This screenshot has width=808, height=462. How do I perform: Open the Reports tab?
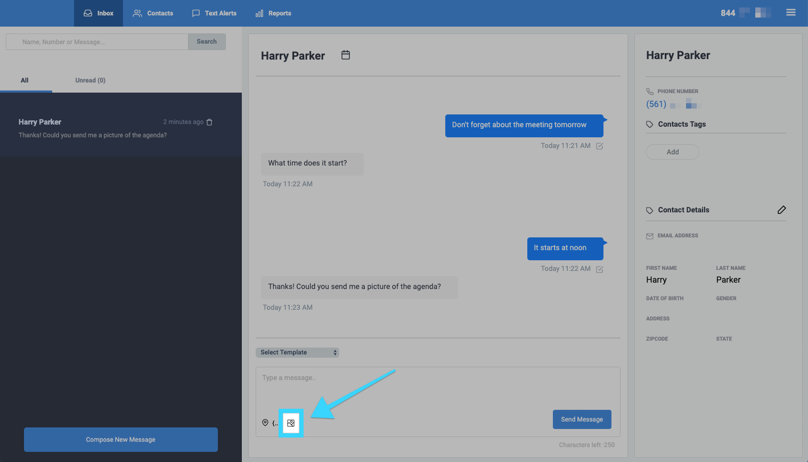tap(273, 13)
